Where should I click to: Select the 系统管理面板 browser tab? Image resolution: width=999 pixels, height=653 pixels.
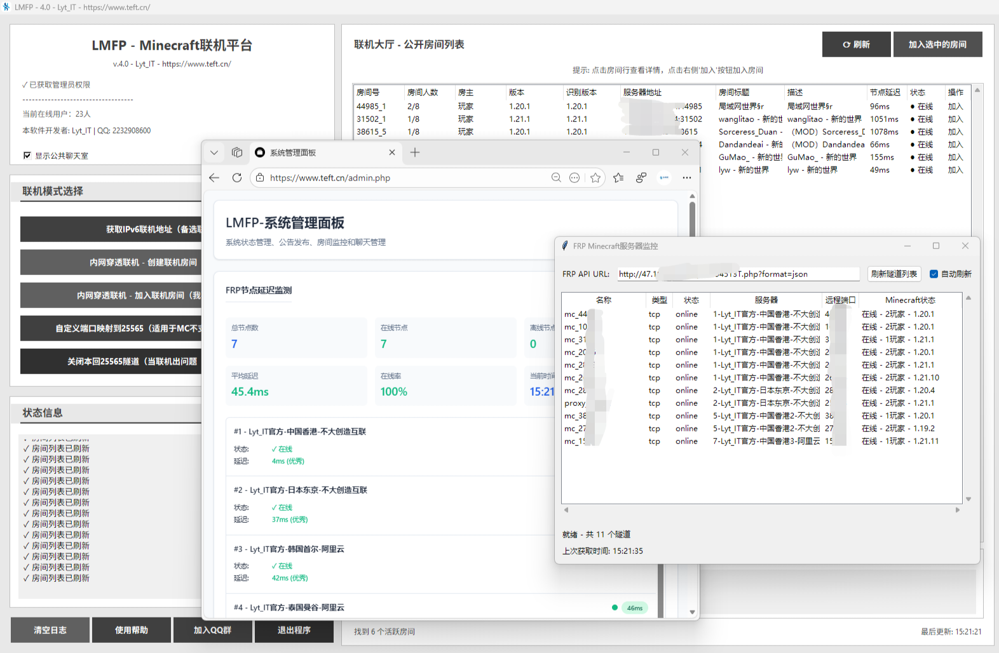(318, 152)
